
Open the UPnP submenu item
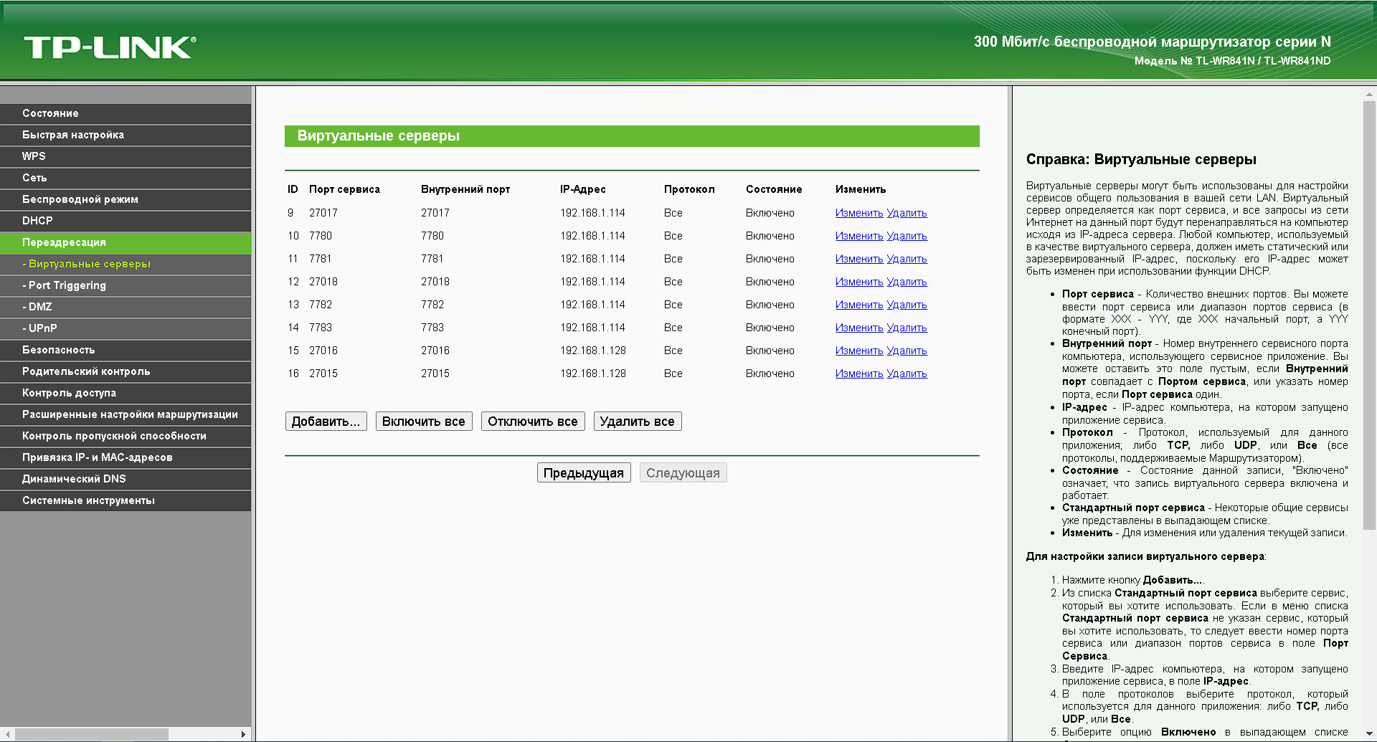click(126, 328)
